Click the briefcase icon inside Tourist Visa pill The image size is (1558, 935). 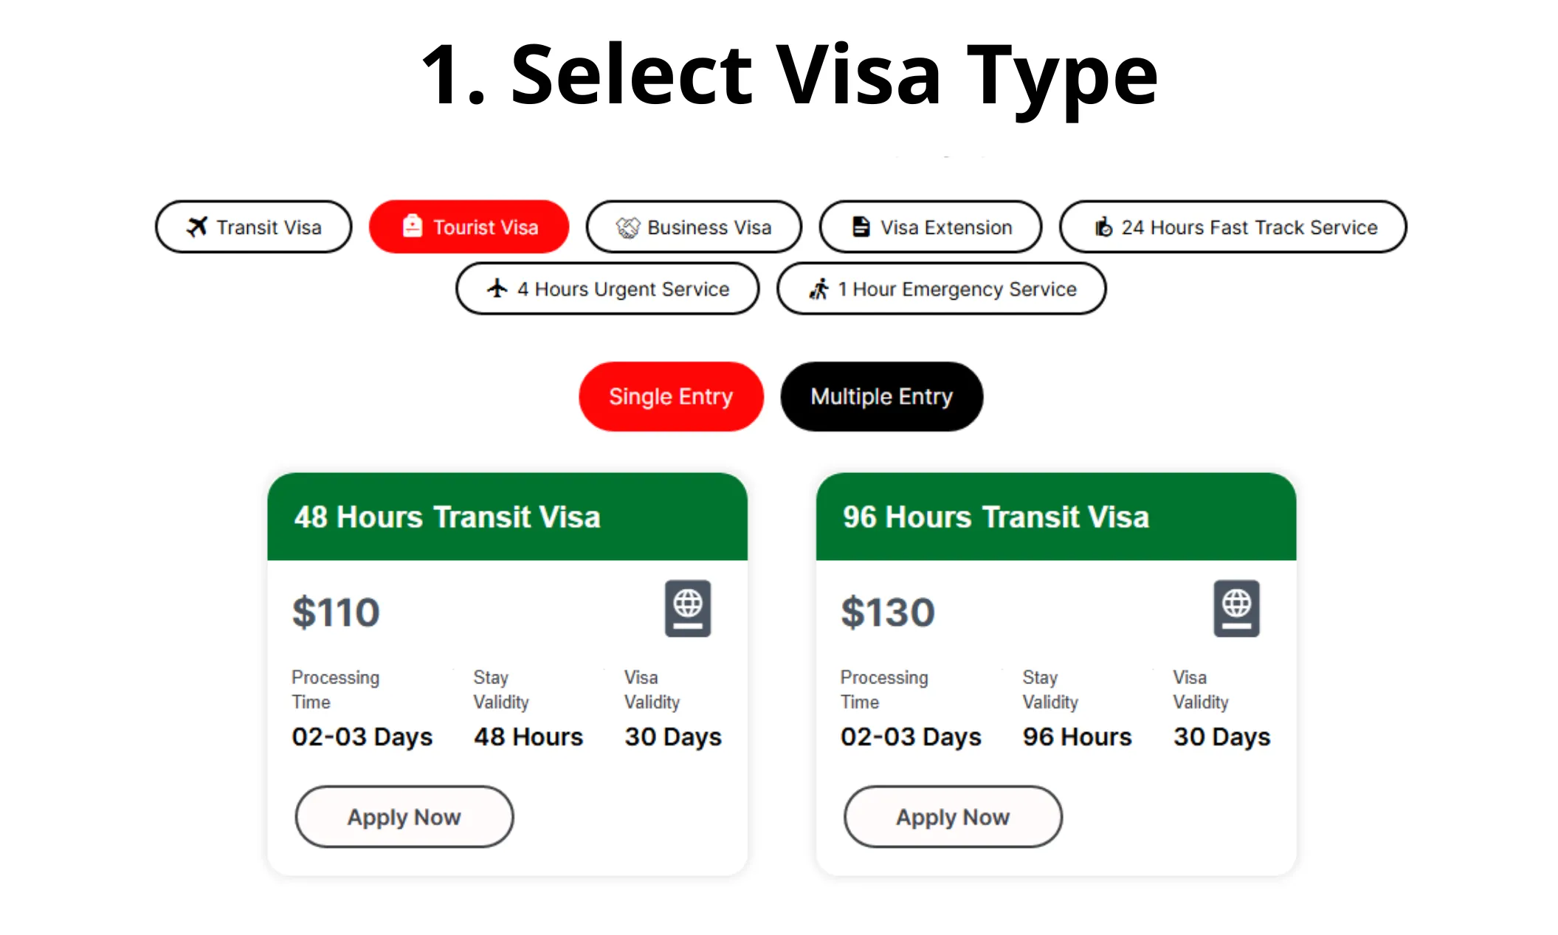411,227
